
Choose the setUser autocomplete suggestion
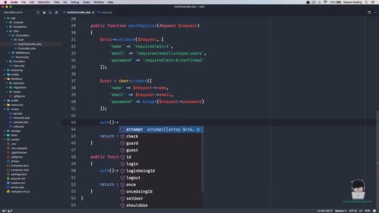click(x=160, y=199)
